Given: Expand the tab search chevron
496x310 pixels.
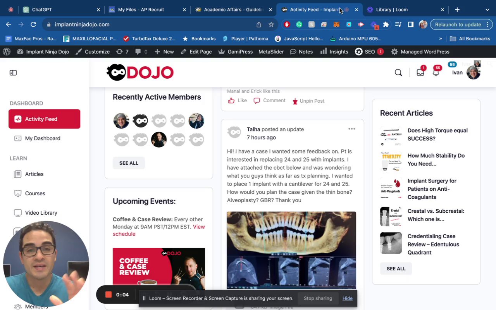Looking at the screenshot, I should pos(487,10).
